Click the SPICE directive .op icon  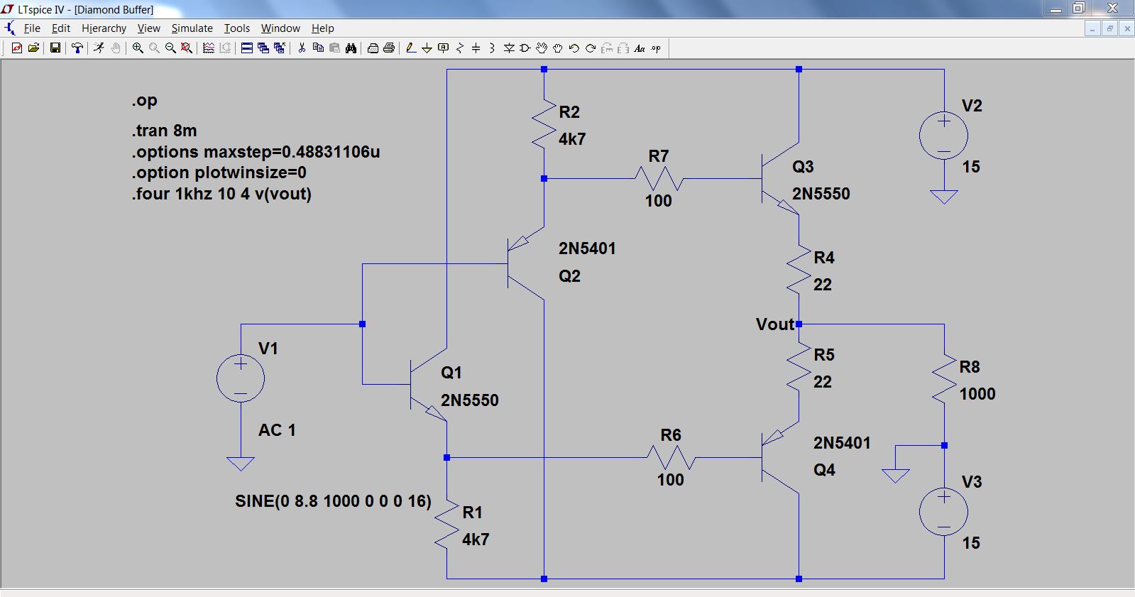pos(656,48)
